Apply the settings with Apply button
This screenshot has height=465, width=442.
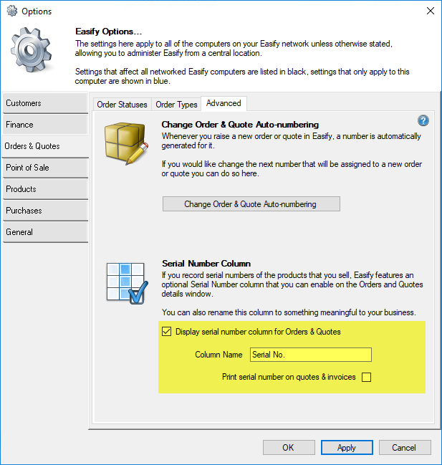pyautogui.click(x=347, y=448)
